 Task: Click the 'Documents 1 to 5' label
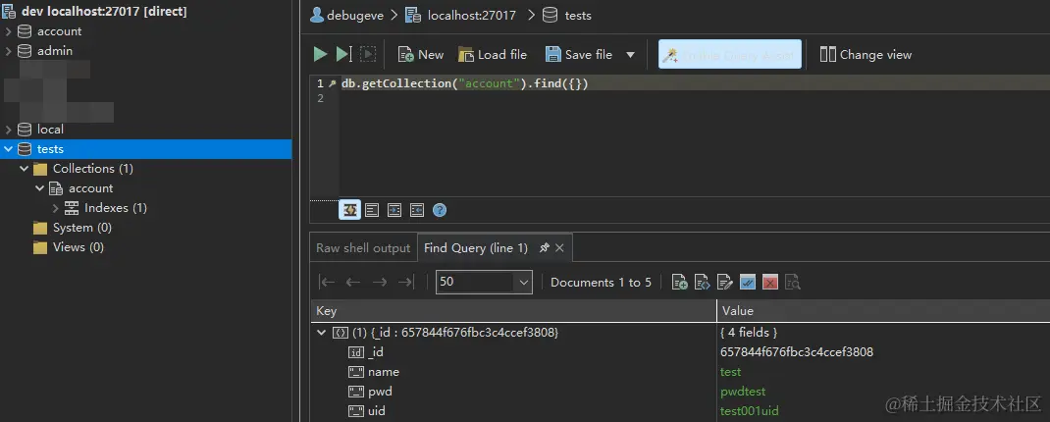[601, 282]
